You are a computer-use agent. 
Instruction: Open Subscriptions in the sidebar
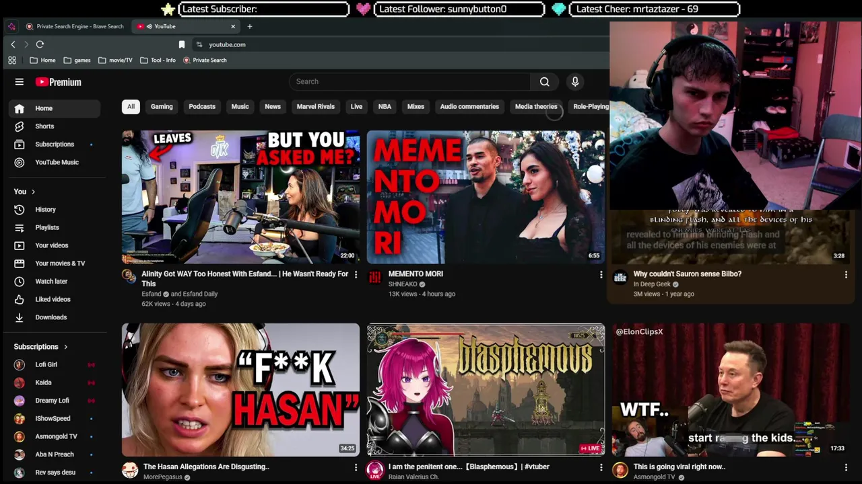pyautogui.click(x=54, y=145)
